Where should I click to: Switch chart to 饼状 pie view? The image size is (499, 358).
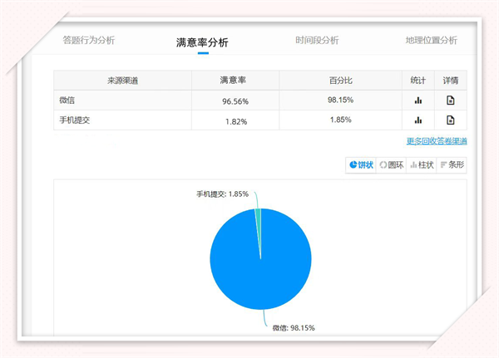click(361, 164)
